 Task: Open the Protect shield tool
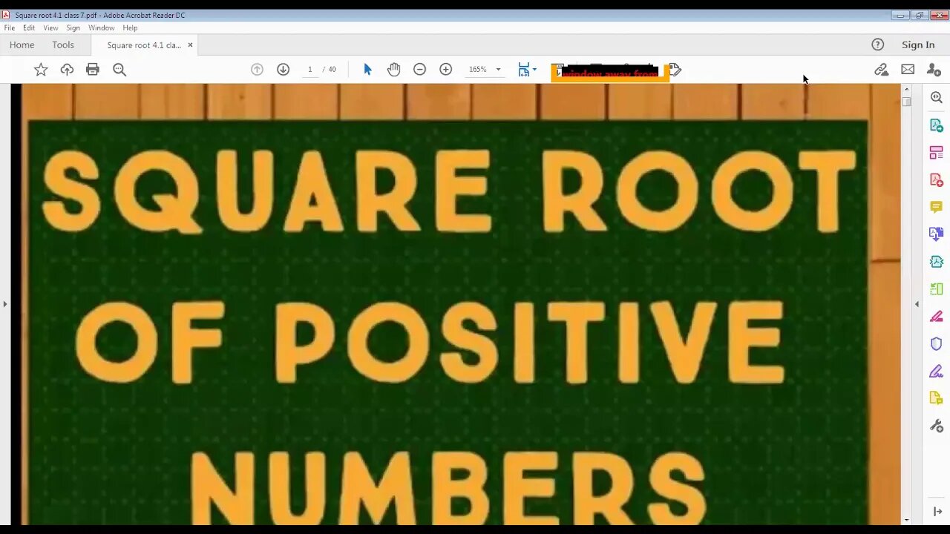tap(937, 344)
